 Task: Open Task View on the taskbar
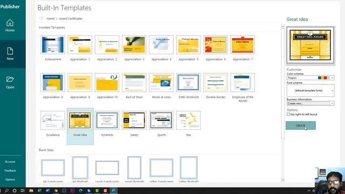coord(23,190)
